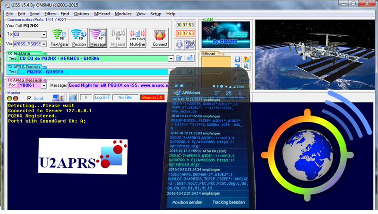Open the Find menu
Image resolution: width=378 pixels, height=214 pixels.
[x=65, y=14]
